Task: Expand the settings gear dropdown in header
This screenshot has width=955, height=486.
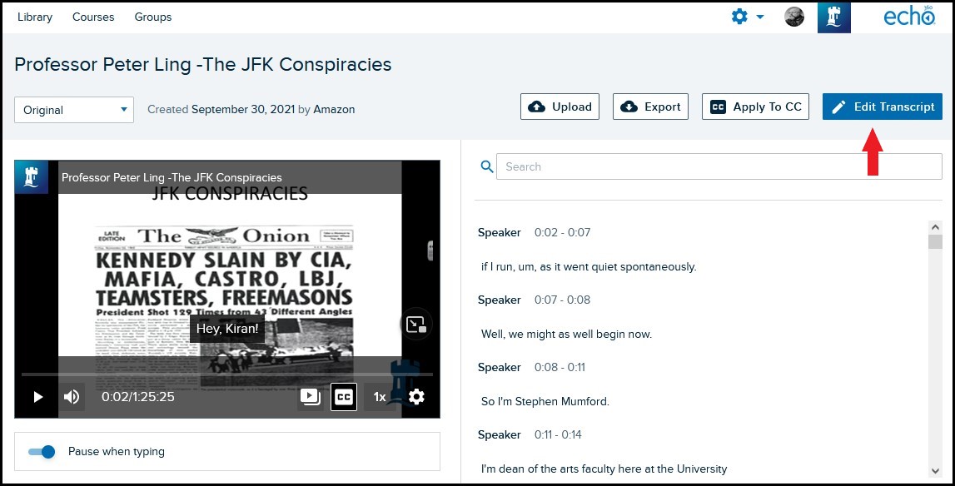Action: click(747, 17)
